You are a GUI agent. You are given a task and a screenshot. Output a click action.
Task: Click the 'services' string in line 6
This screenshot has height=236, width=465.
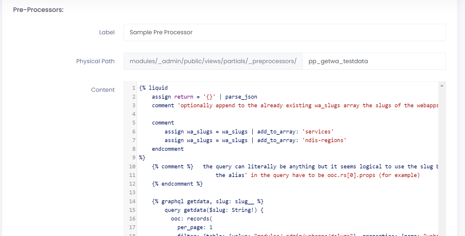pyautogui.click(x=318, y=132)
